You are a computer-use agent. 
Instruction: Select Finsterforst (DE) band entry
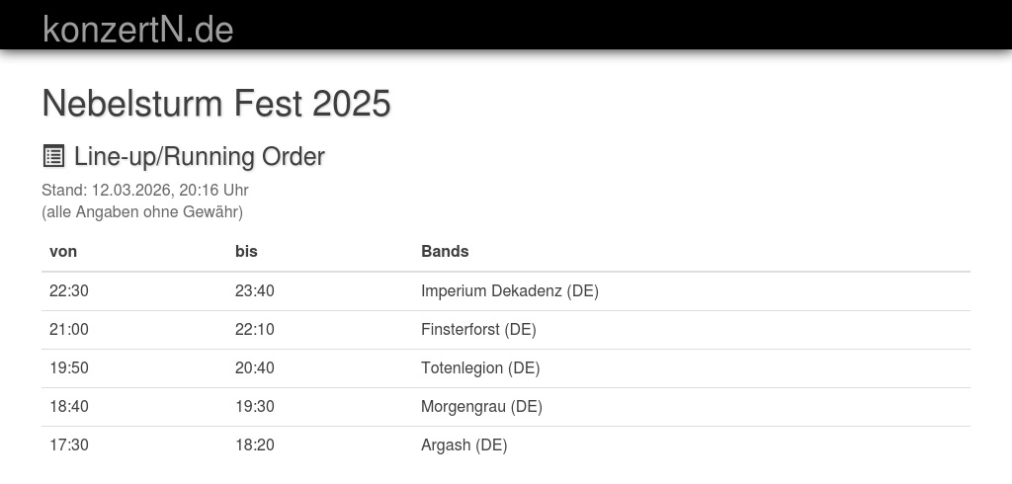478,329
